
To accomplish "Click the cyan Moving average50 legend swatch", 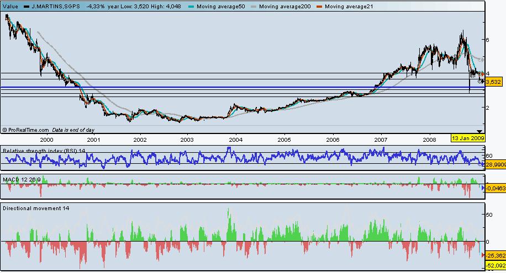I will point(191,7).
